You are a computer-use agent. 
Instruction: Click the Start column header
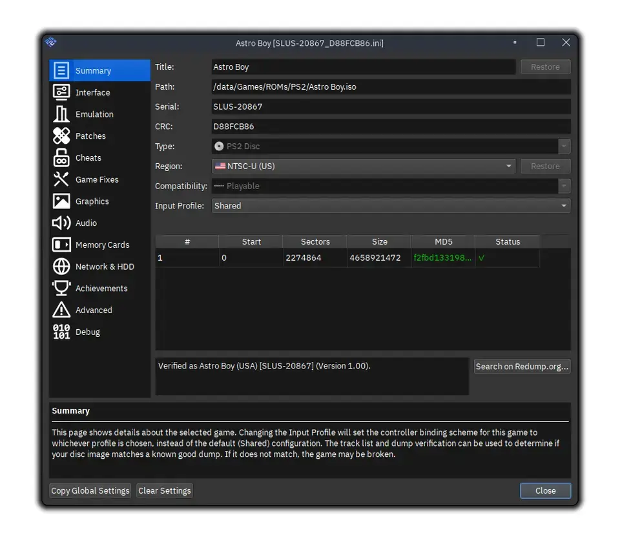(x=251, y=241)
